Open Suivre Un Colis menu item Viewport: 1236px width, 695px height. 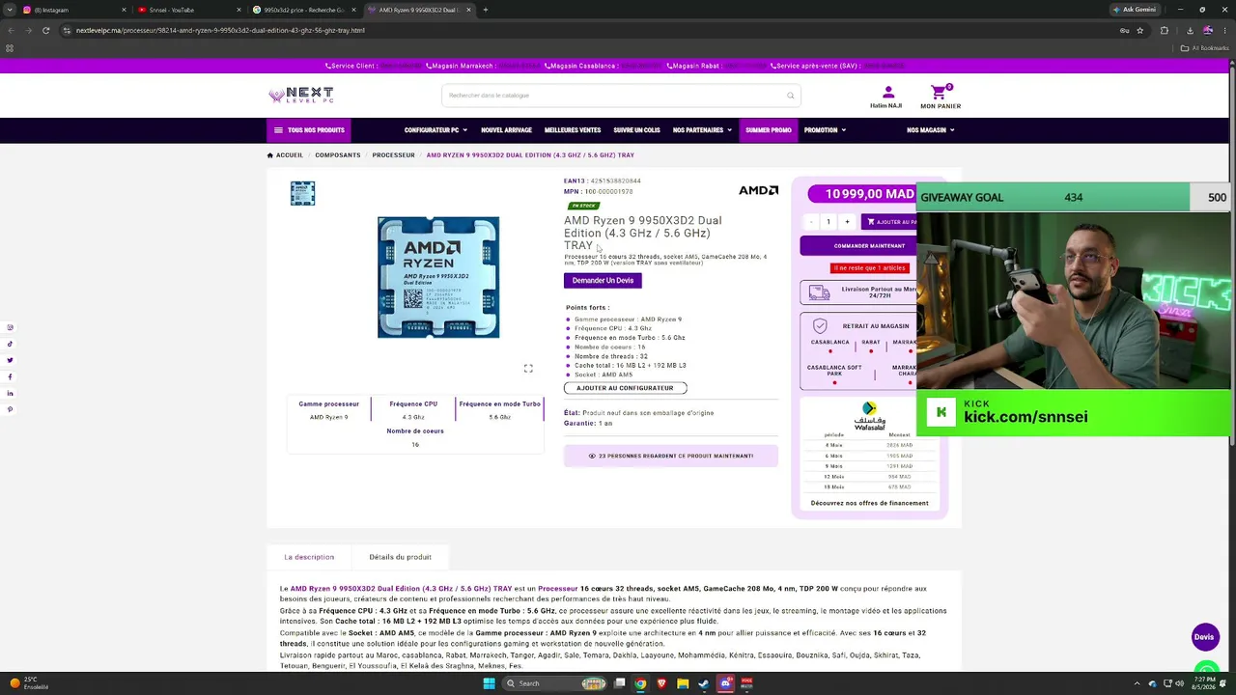tap(636, 130)
